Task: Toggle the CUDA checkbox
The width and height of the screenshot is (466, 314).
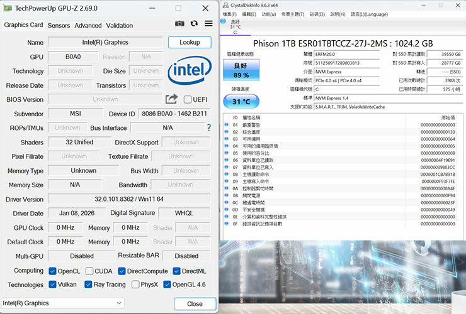Action: click(x=89, y=271)
